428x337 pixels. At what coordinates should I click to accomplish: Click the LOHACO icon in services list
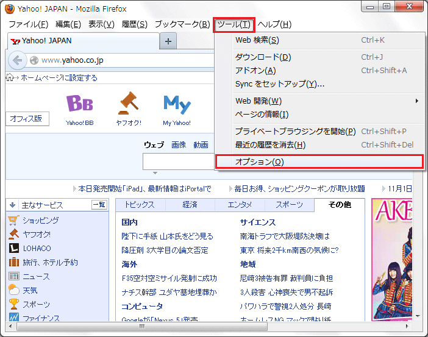[x=13, y=249]
